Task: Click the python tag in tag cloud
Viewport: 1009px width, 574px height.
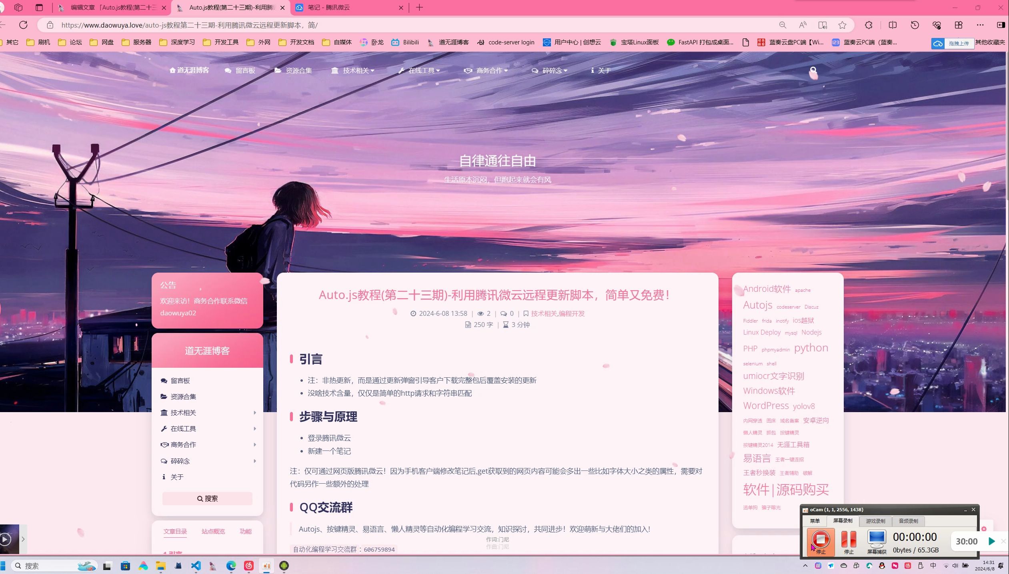Action: click(x=811, y=348)
